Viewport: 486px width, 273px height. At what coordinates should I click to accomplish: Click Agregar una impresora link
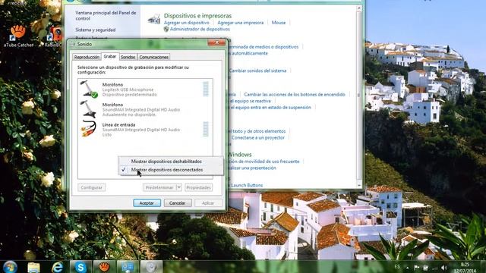click(x=241, y=23)
